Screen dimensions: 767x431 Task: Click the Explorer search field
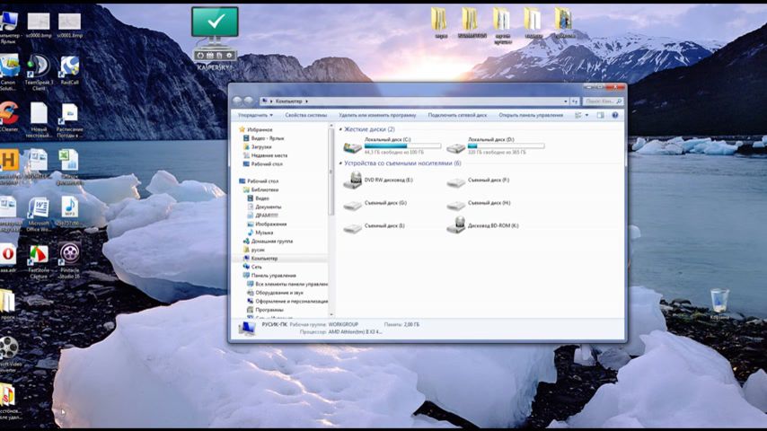tap(603, 101)
